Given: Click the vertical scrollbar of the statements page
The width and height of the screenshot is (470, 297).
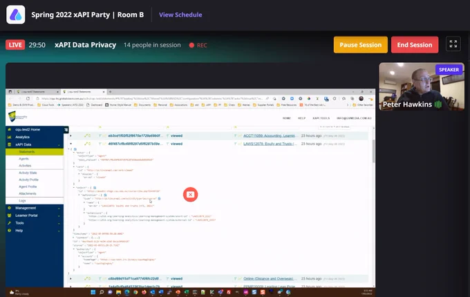Looking at the screenshot, I should pos(373,151).
